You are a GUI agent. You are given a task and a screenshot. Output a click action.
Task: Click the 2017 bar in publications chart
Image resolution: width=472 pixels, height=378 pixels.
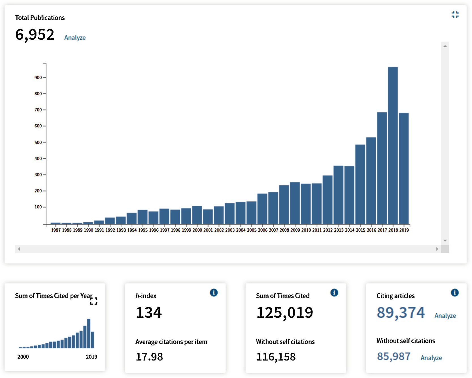tap(382, 168)
